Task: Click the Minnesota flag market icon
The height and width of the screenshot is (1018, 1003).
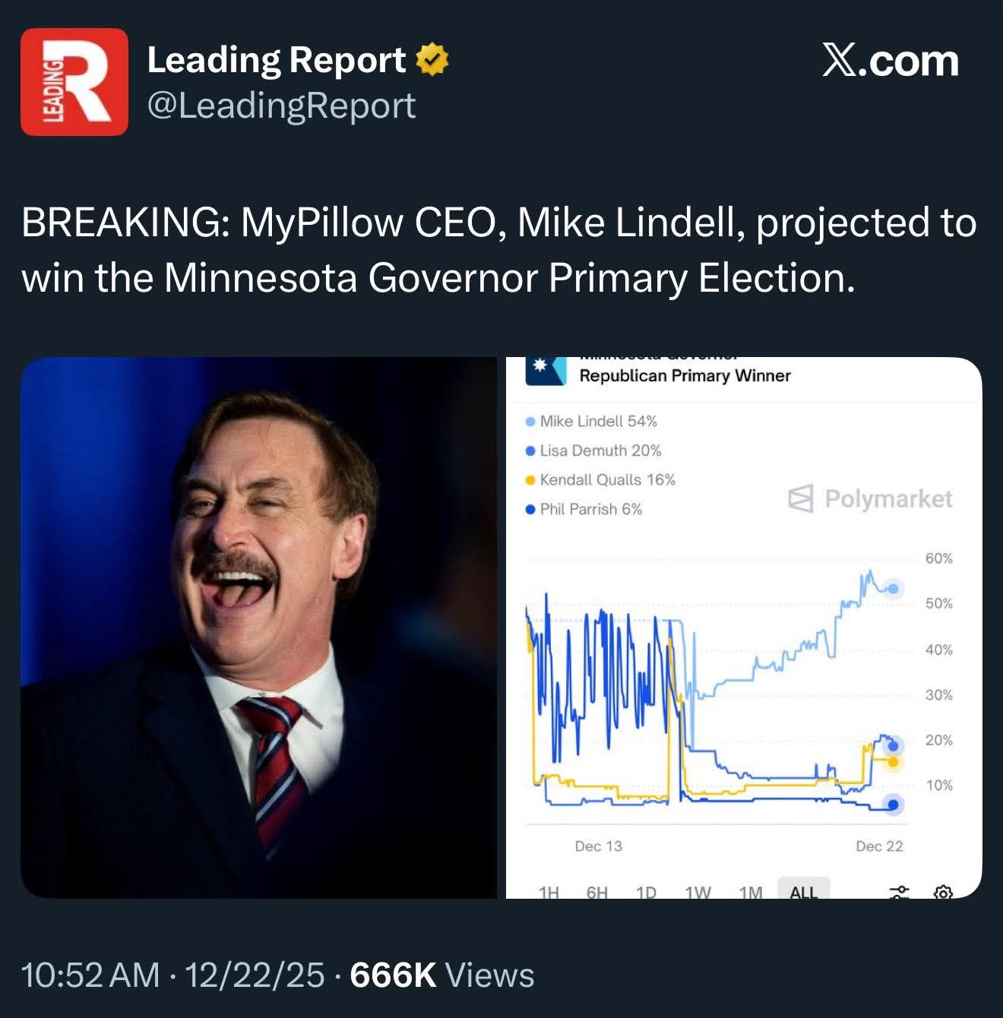Action: [x=546, y=371]
